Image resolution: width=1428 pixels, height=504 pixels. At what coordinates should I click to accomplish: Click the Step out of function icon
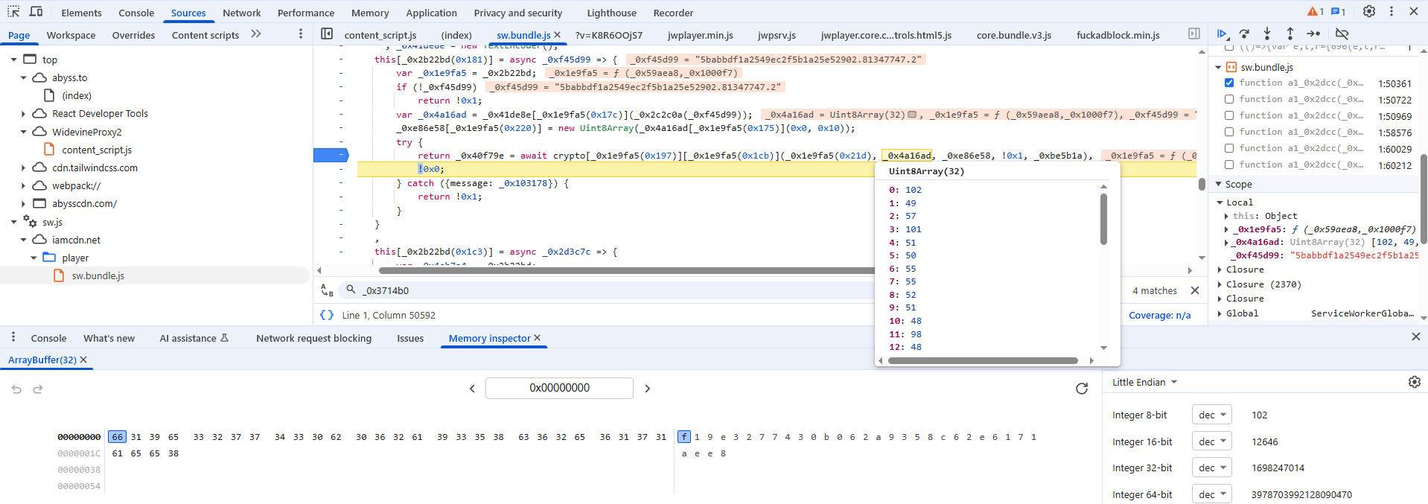[x=1290, y=34]
